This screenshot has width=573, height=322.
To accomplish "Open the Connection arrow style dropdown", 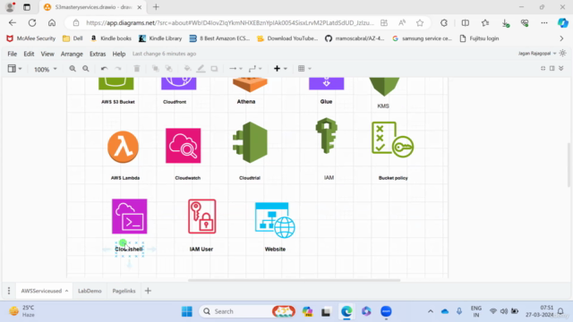I will click(235, 69).
